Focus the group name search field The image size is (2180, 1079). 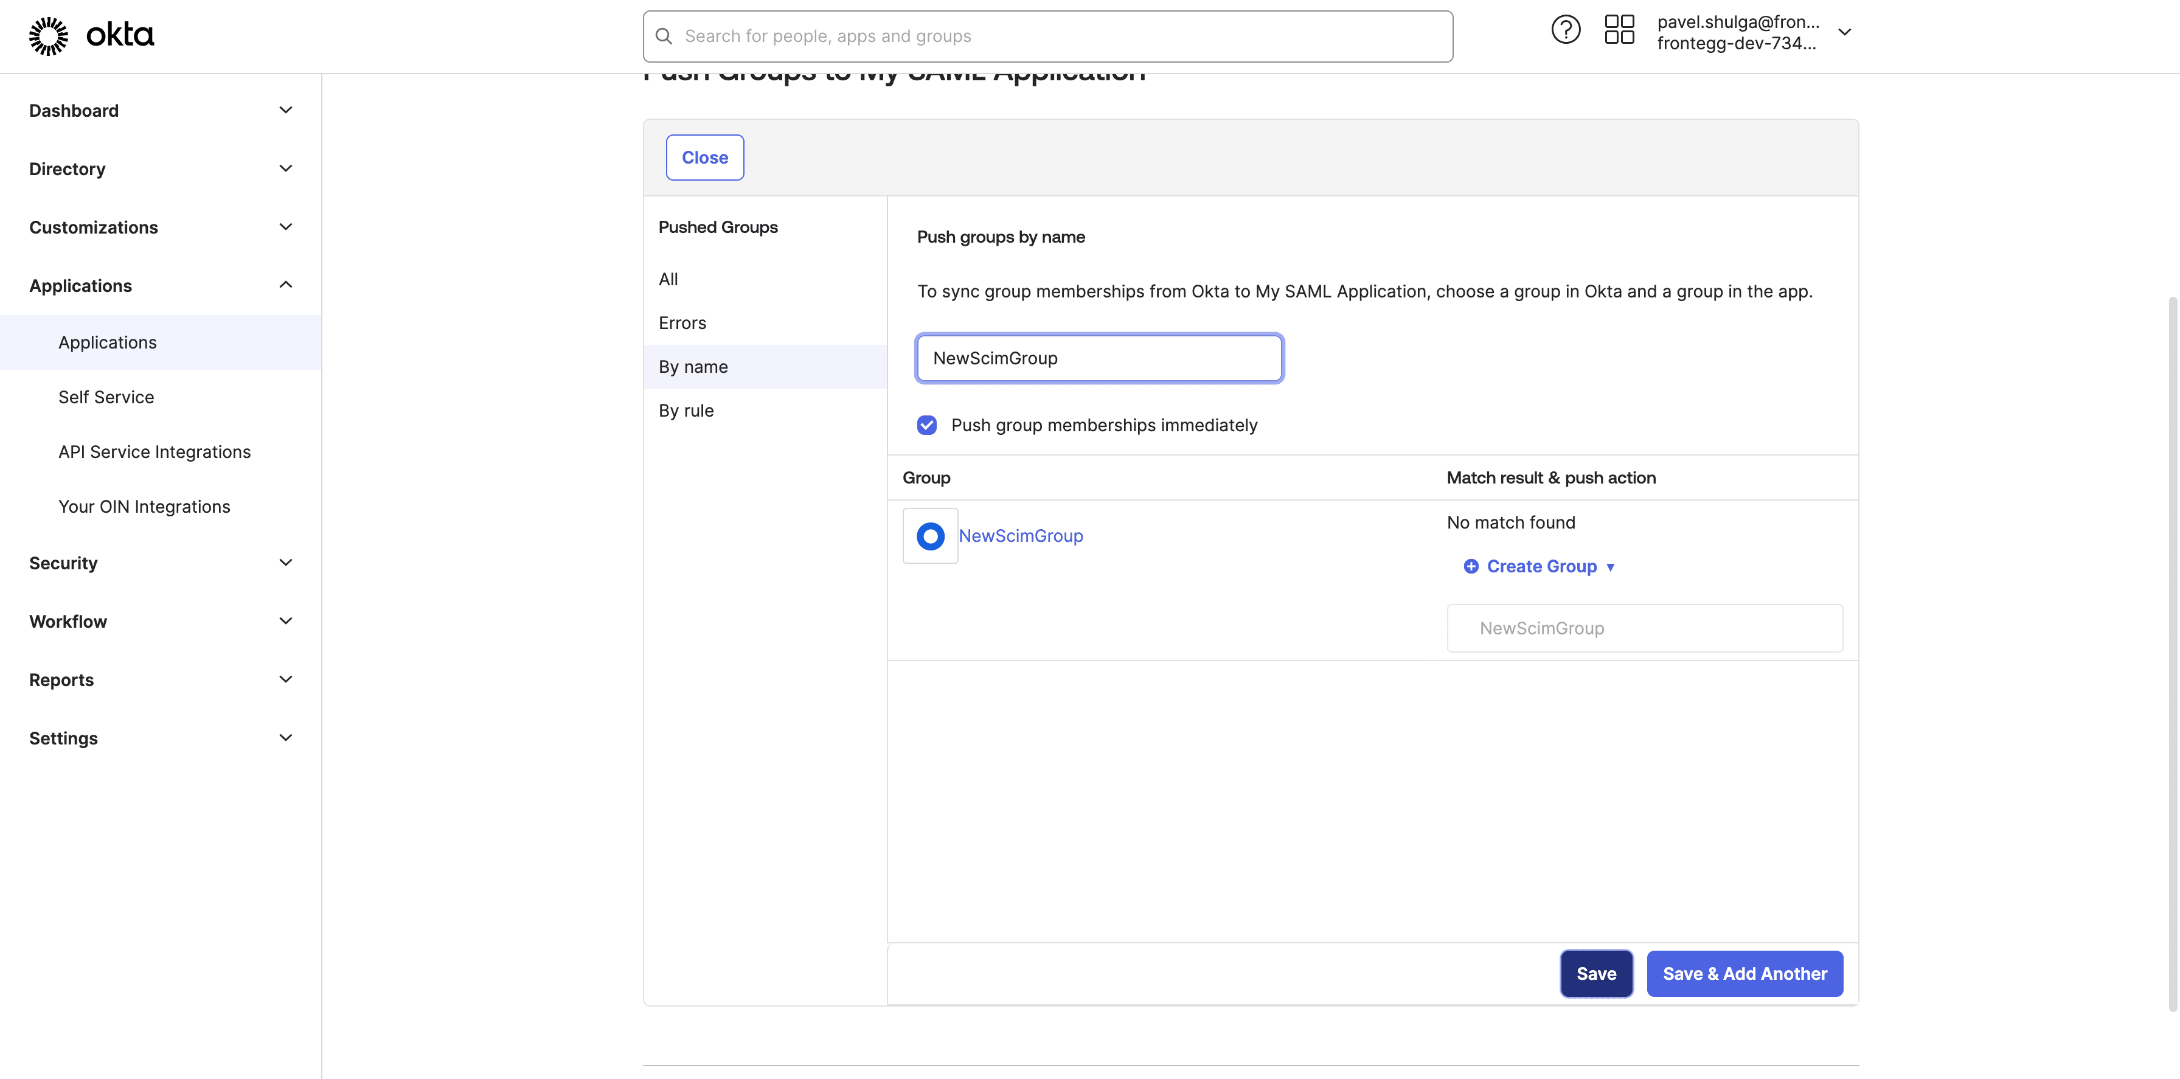pos(1099,358)
